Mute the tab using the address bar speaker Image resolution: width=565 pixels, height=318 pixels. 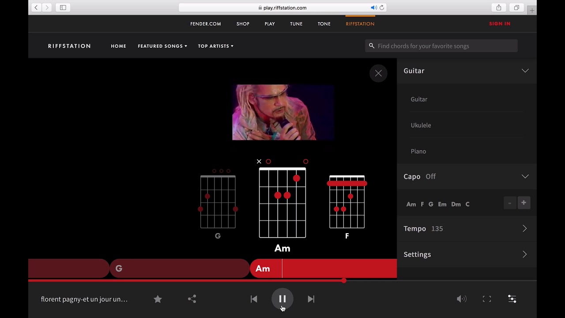(374, 8)
